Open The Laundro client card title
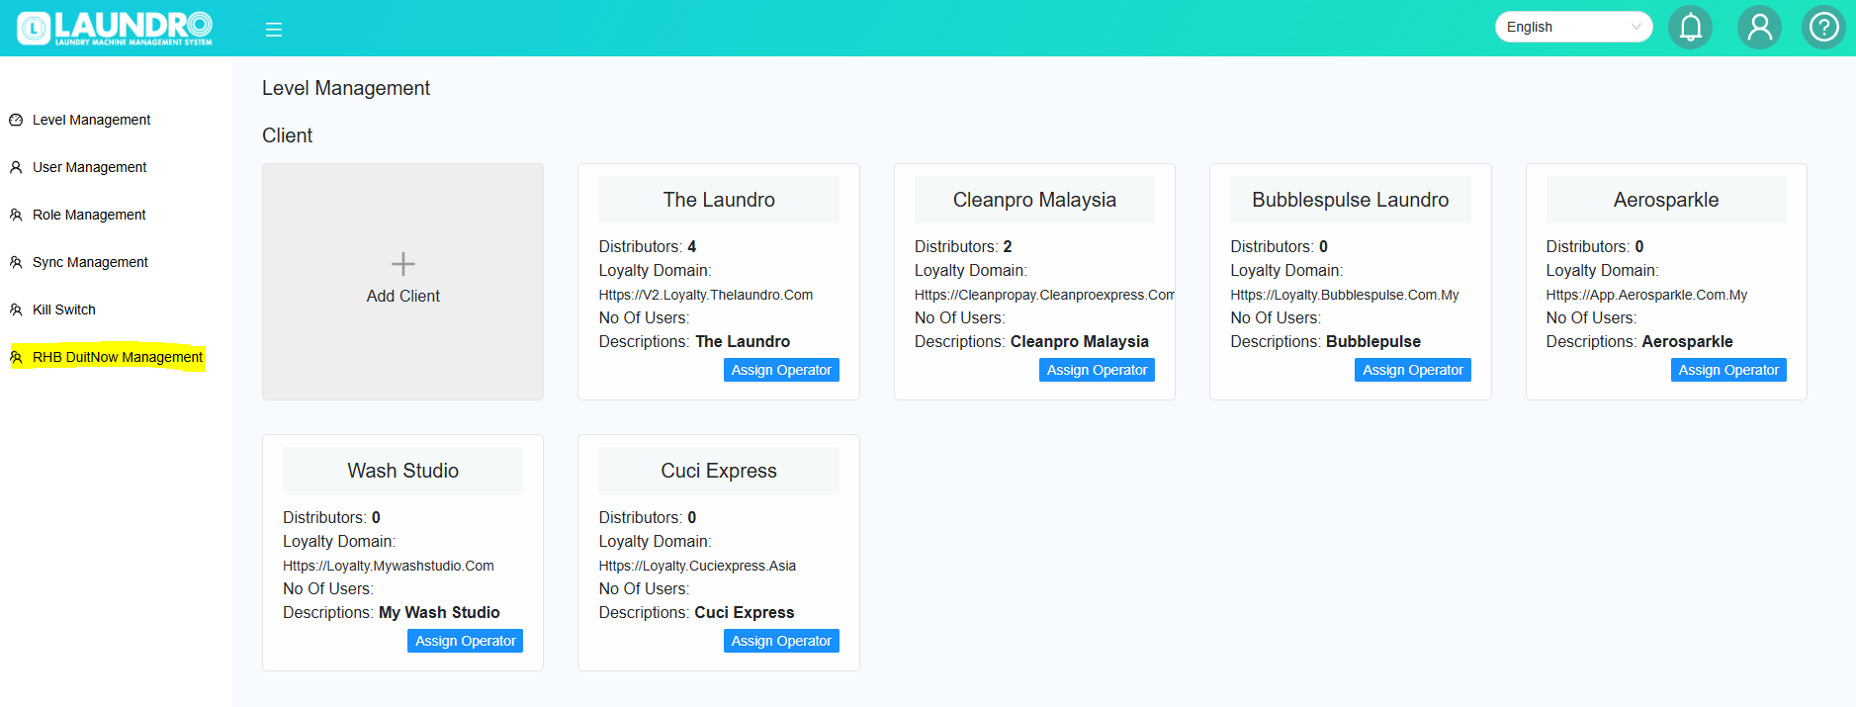The width and height of the screenshot is (1856, 707). 719,200
